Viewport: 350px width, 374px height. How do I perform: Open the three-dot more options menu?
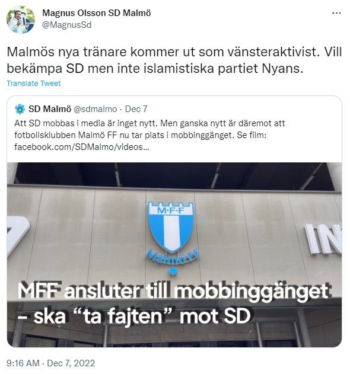tap(336, 13)
